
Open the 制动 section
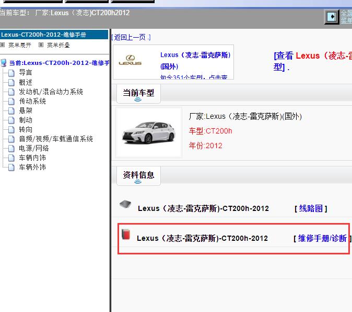(x=26, y=120)
